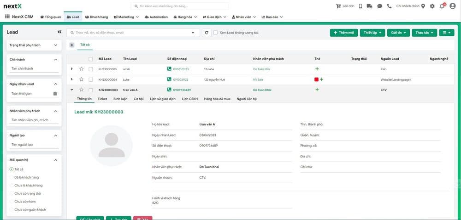This screenshot has height=220, width=461.
Task: Expand the row for lead KH23000005
Action: [71, 69]
